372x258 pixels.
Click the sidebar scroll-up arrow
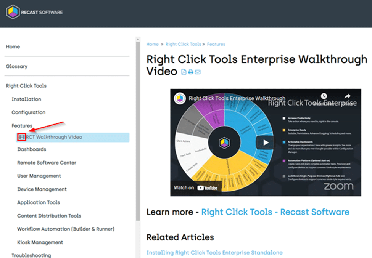pyautogui.click(x=138, y=39)
